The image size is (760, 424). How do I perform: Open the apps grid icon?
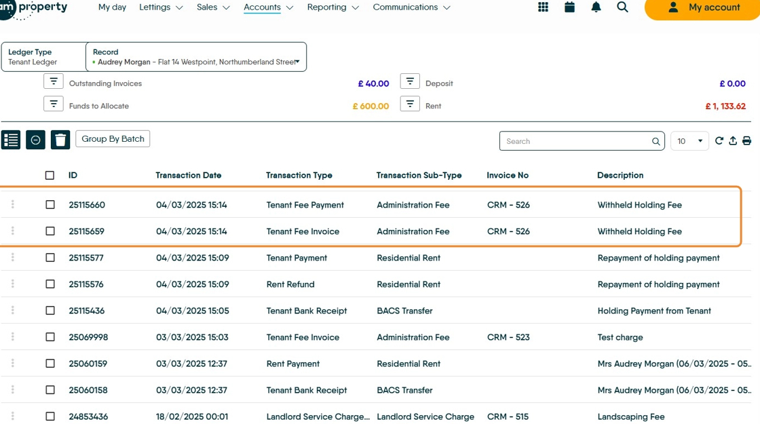543,7
